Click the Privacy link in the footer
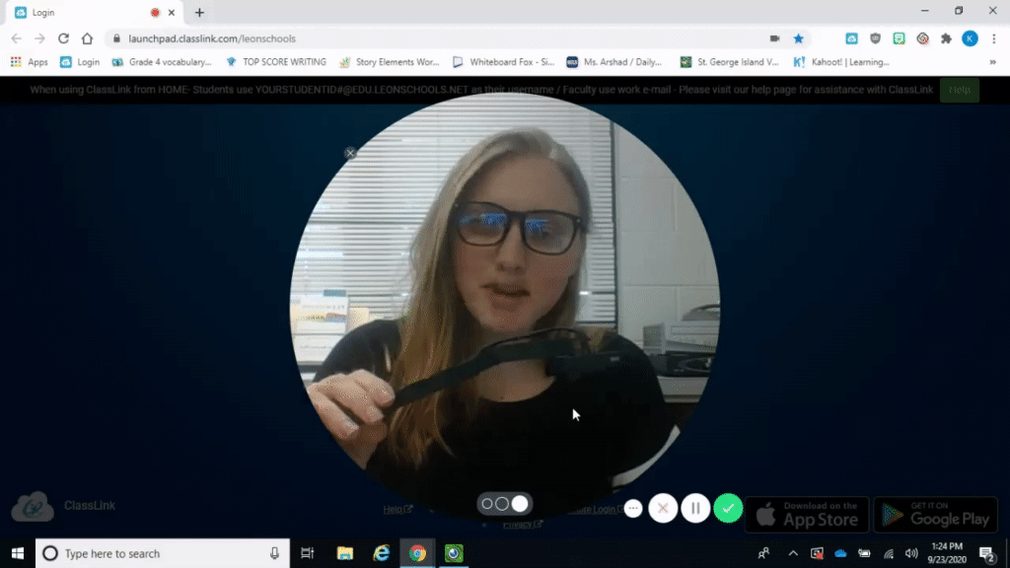 click(x=523, y=525)
